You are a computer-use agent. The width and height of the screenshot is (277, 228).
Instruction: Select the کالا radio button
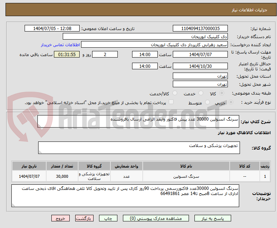[x=222, y=93]
